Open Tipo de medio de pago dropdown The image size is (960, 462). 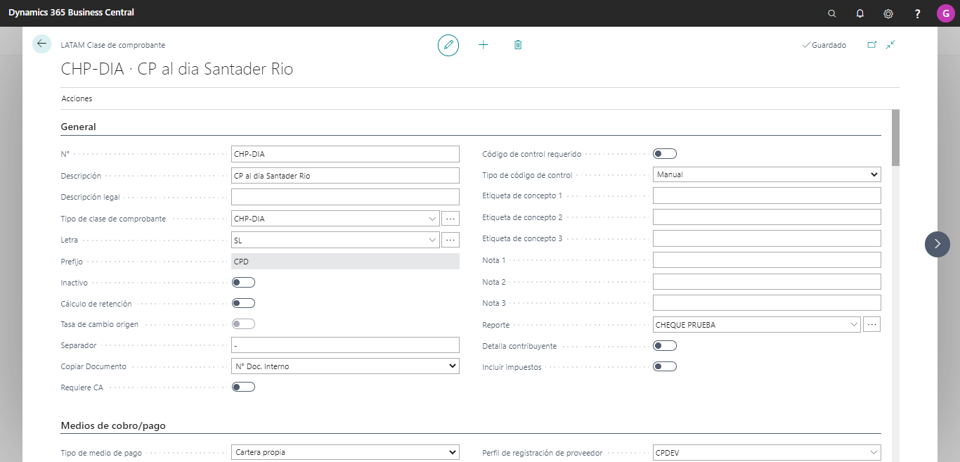[x=345, y=452]
